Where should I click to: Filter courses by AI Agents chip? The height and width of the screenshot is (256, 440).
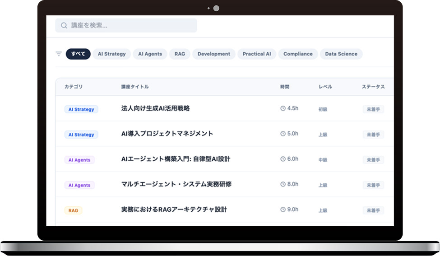click(x=150, y=54)
